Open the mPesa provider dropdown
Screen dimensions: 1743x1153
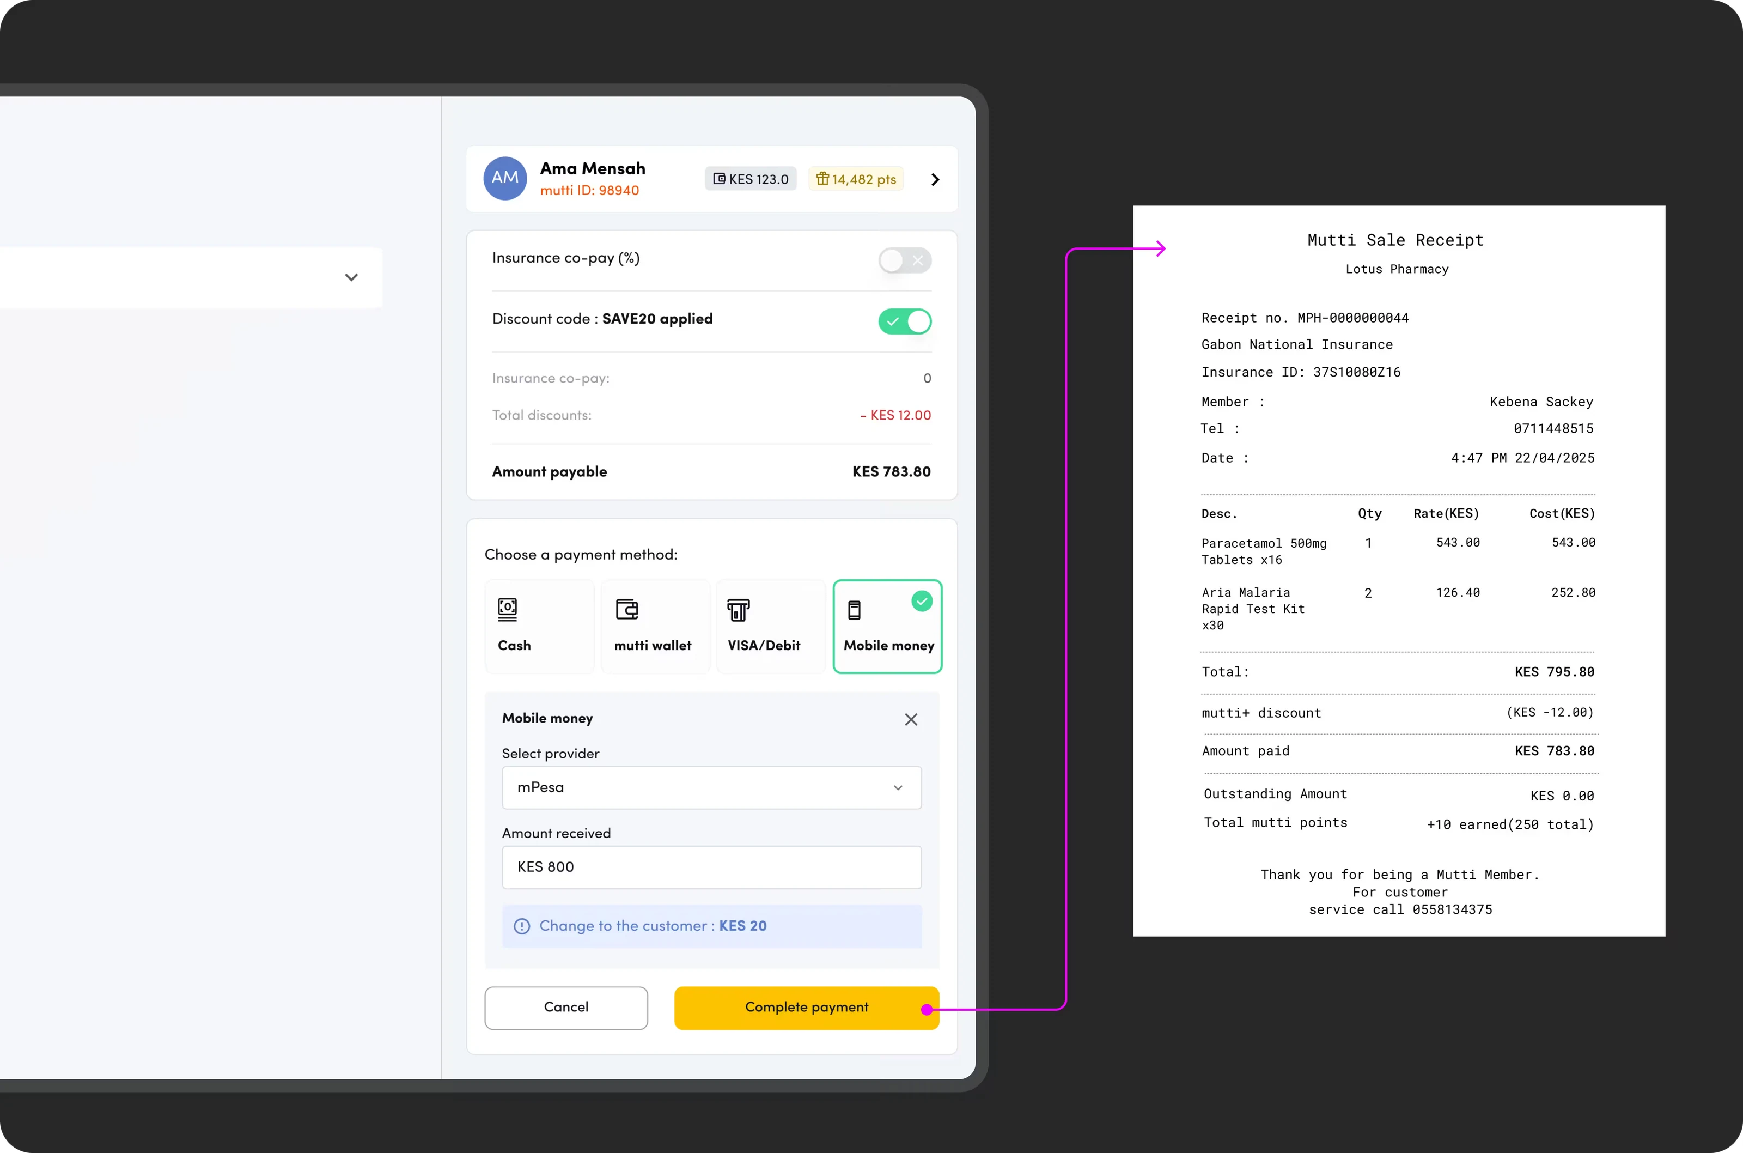pyautogui.click(x=711, y=787)
